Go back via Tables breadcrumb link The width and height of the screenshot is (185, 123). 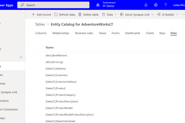click(x=40, y=24)
